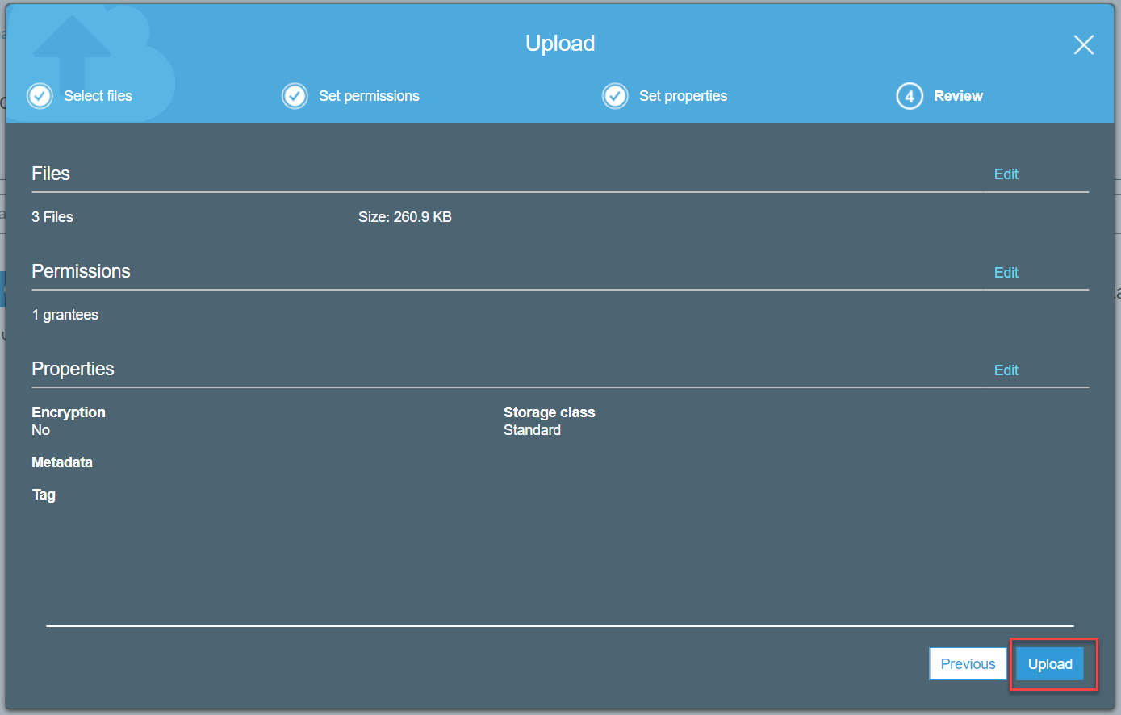
Task: Edit the Permissions section
Action: (1006, 273)
